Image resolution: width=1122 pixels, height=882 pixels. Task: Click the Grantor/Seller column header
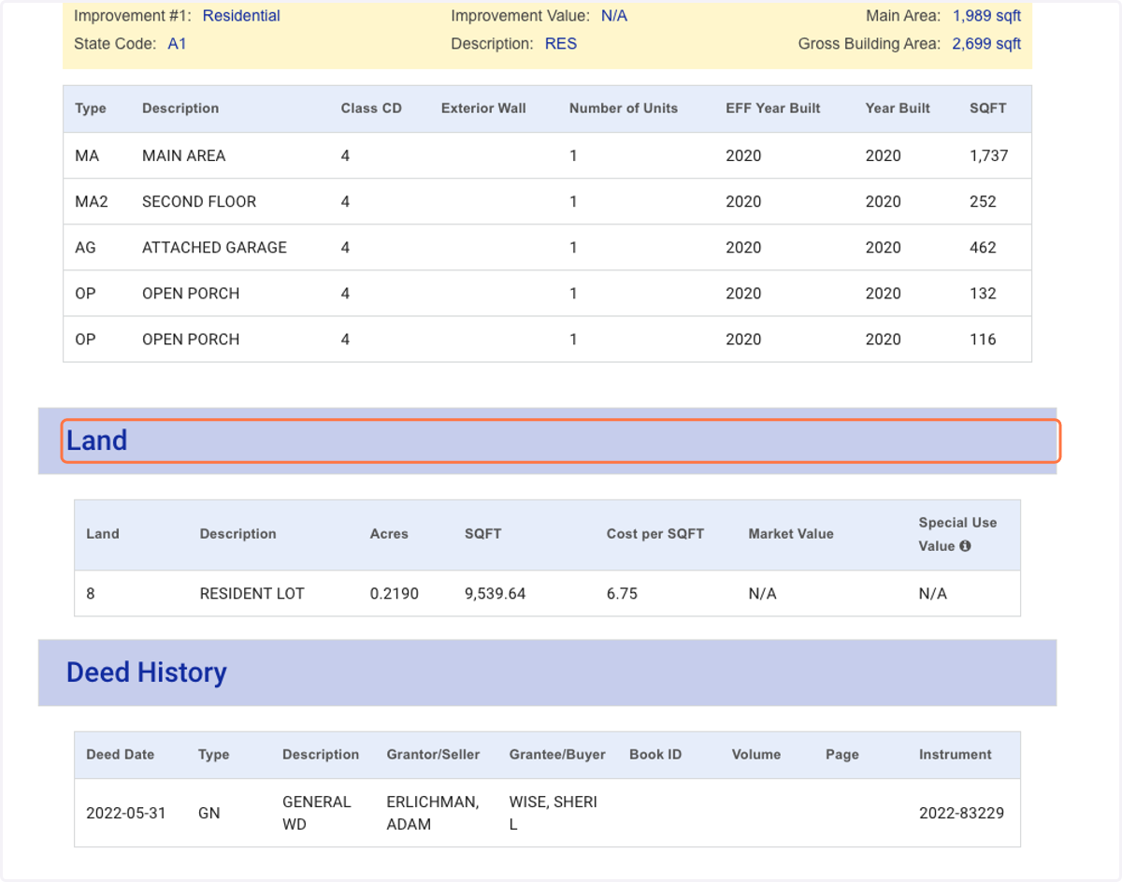[x=434, y=755]
